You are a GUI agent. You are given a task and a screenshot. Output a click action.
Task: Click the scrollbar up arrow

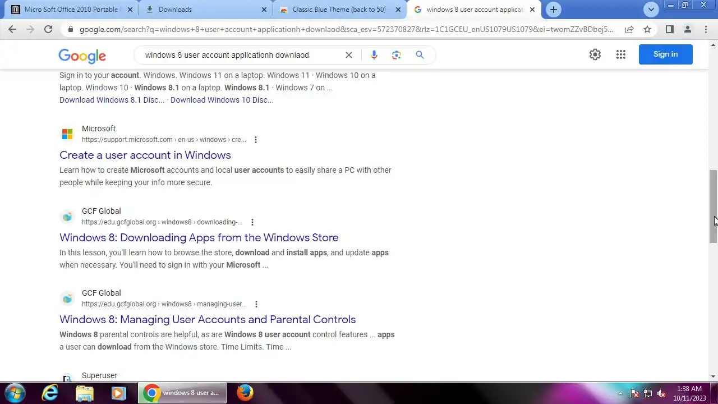[x=713, y=44]
